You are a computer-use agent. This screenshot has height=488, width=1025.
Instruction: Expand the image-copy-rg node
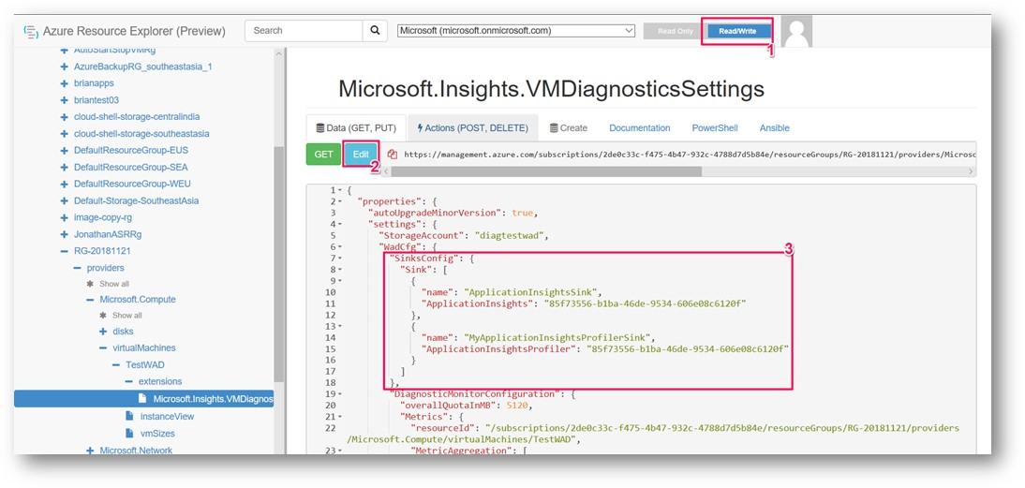pos(64,217)
